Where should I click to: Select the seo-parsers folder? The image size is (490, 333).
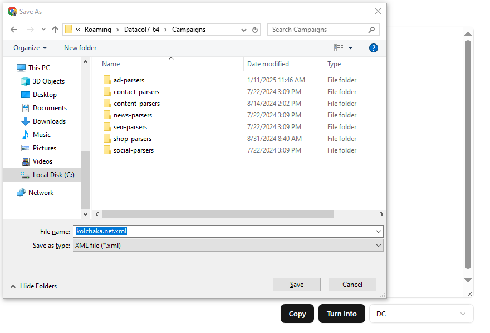(130, 127)
